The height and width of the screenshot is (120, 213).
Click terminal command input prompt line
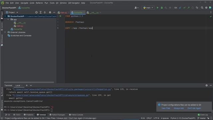click(x=52, y=110)
